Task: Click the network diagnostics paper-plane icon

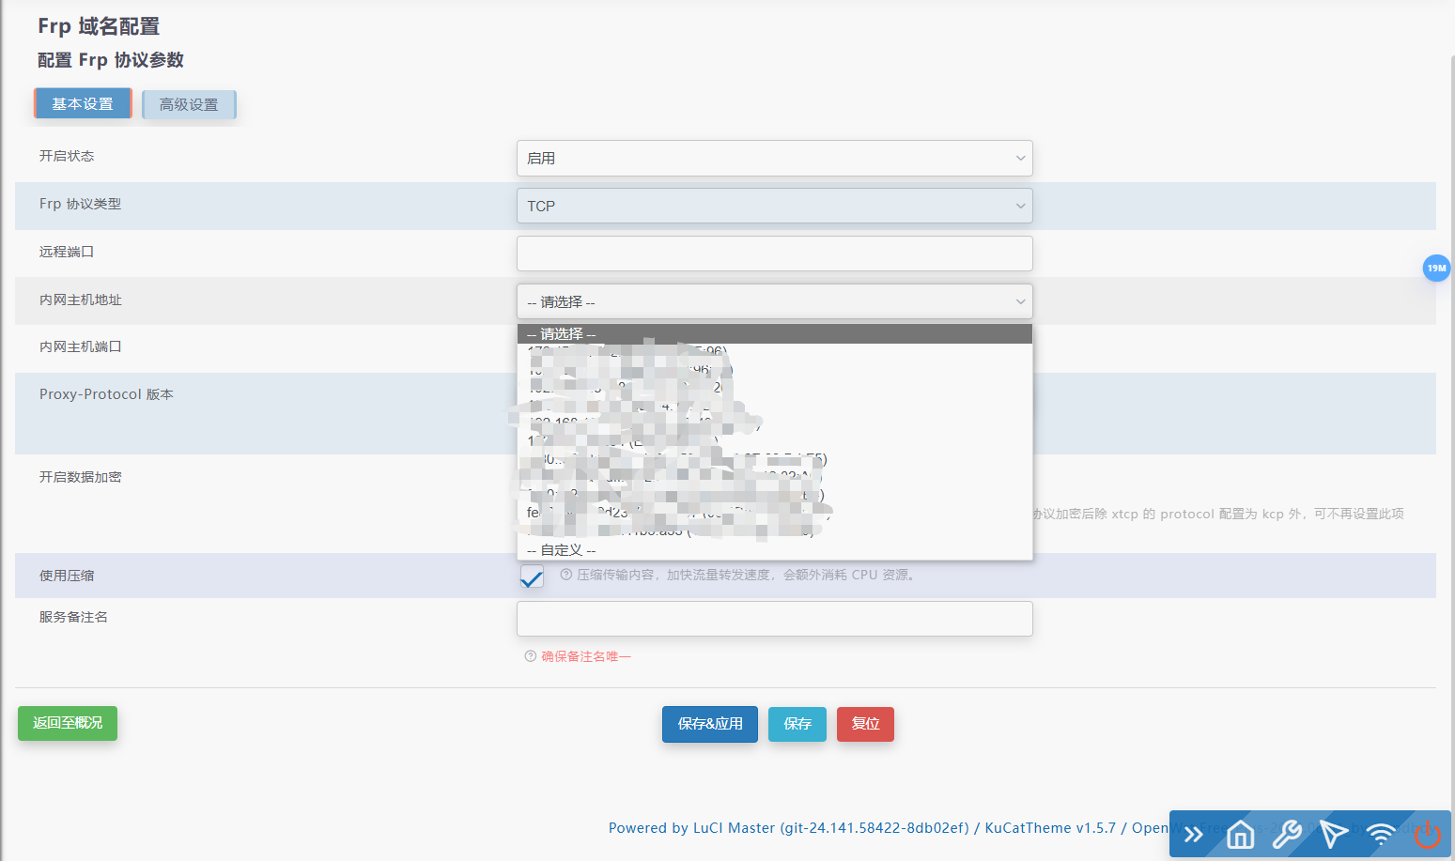Action: 1334,834
